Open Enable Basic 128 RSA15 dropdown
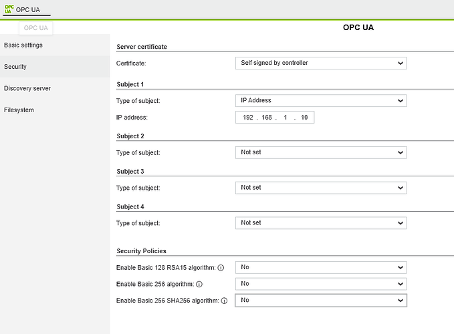454x334 pixels. pos(321,267)
